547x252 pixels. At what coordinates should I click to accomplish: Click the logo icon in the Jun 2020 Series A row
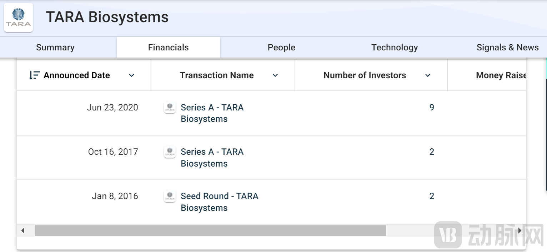pyautogui.click(x=170, y=108)
